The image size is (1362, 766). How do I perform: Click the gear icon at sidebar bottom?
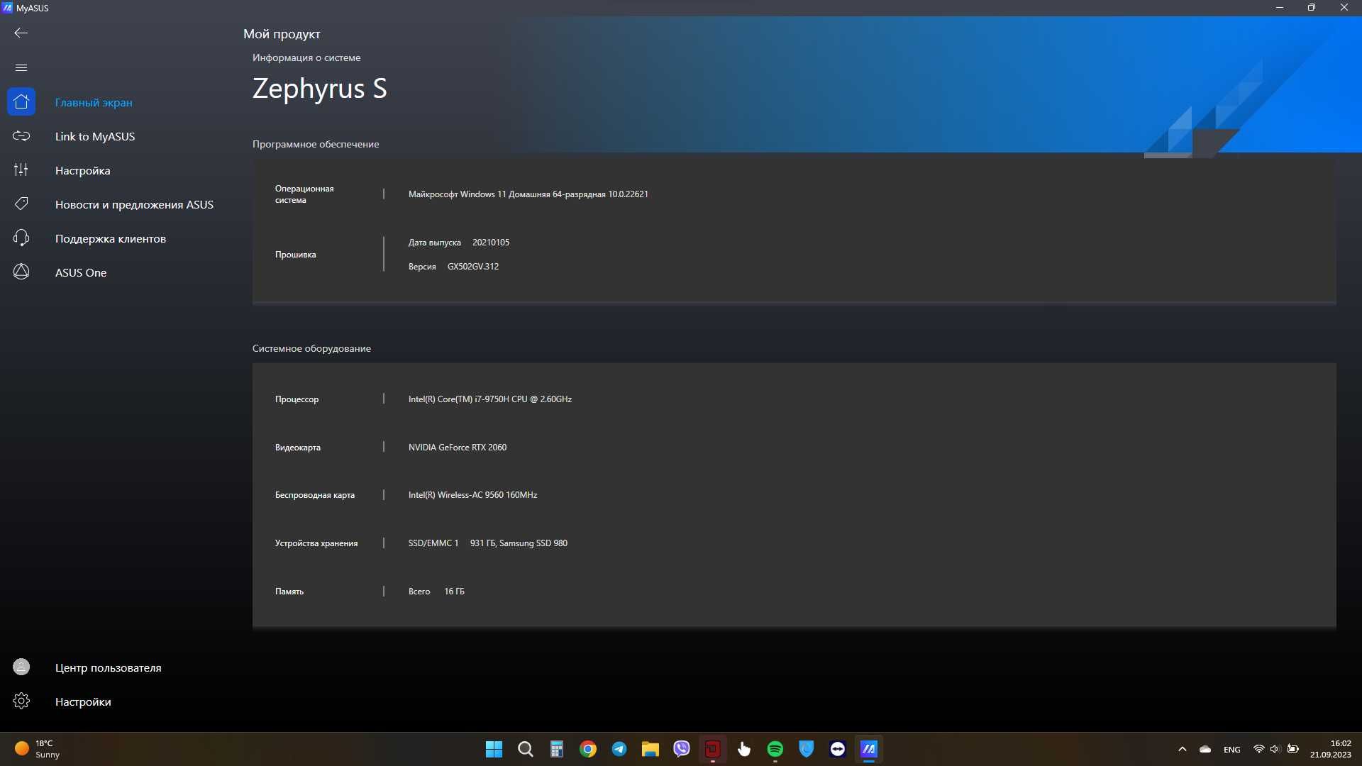click(21, 701)
